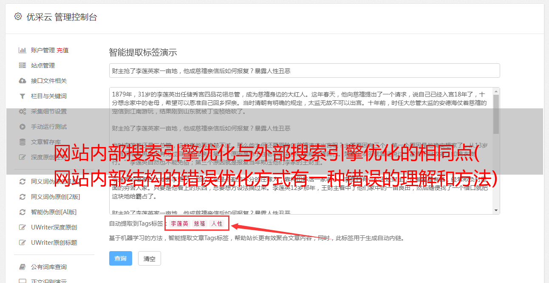Click the refresh icon beside 智能伪原创[AI版]

23,212
